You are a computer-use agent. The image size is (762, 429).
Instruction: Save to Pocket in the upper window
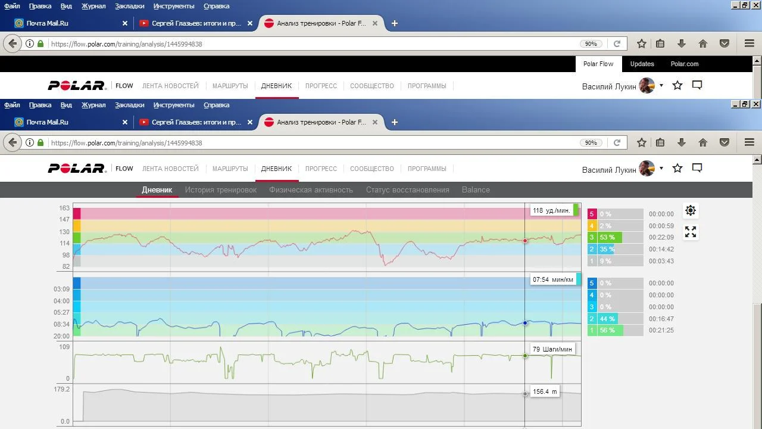click(724, 44)
